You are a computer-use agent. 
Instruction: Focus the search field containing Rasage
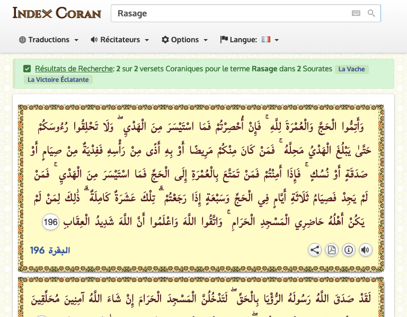228,13
